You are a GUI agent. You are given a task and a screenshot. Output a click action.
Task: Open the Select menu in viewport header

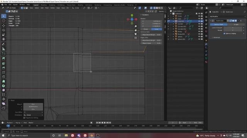37,8
